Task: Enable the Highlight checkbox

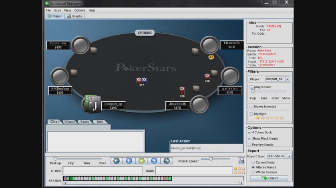Action: [251, 114]
